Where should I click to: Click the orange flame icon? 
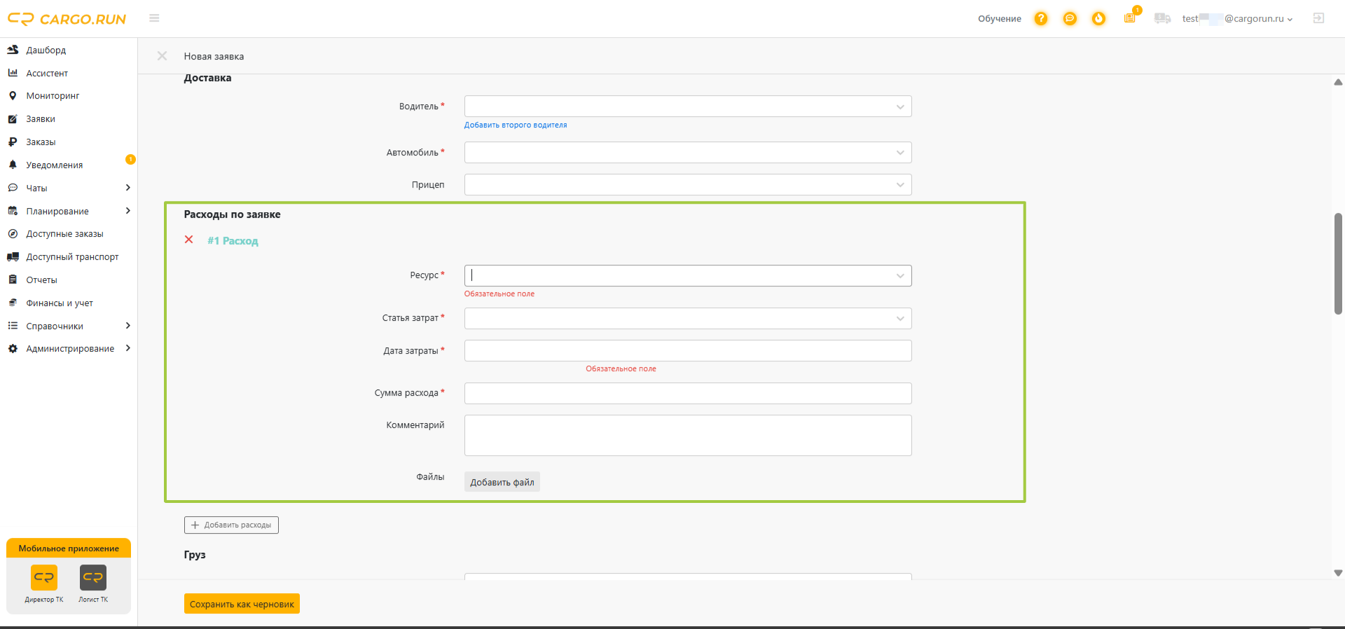[x=1098, y=19]
